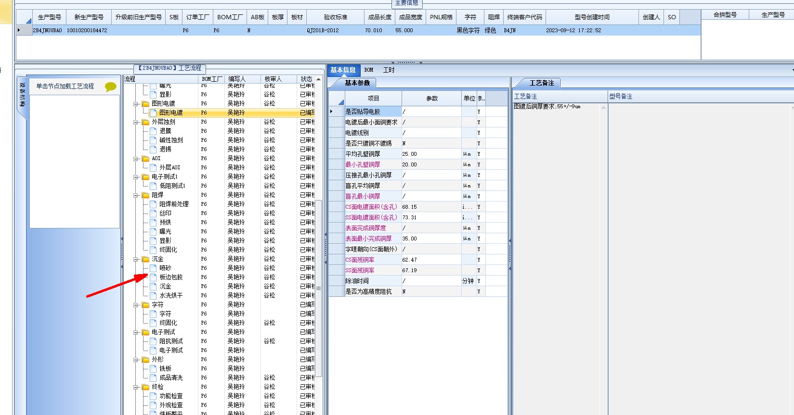The width and height of the screenshot is (794, 415).
Task: Click the process tree vertical scrollbar thumb
Action: coord(318,288)
